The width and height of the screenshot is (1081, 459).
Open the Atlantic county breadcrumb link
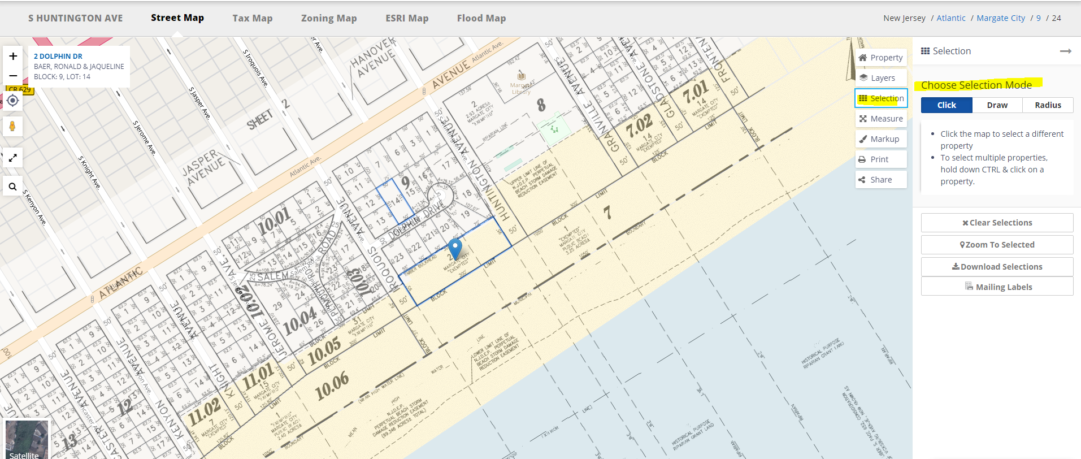click(951, 18)
